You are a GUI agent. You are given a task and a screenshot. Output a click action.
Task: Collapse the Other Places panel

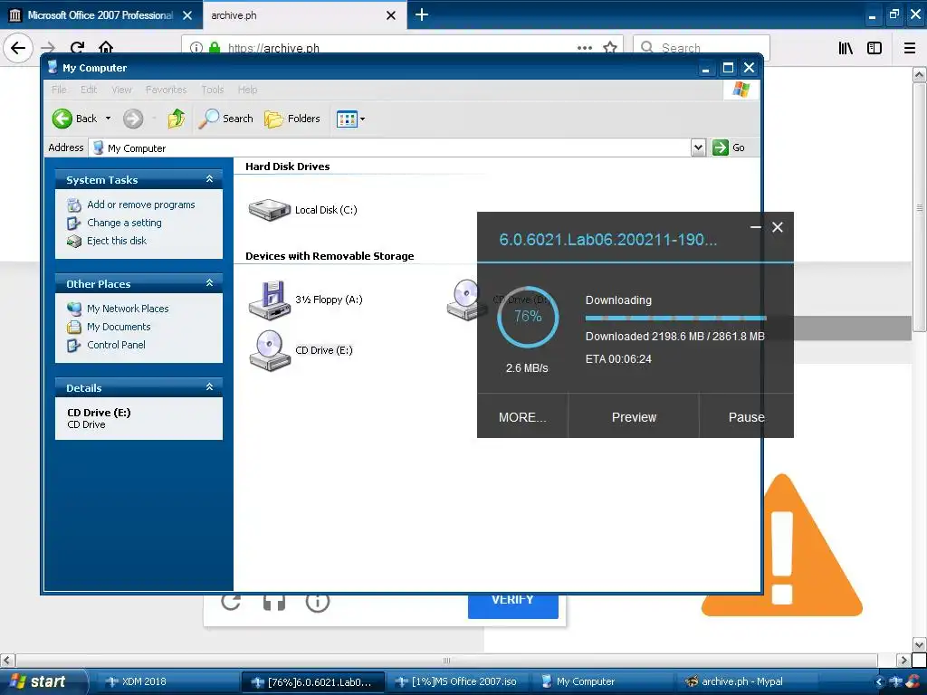coord(209,283)
